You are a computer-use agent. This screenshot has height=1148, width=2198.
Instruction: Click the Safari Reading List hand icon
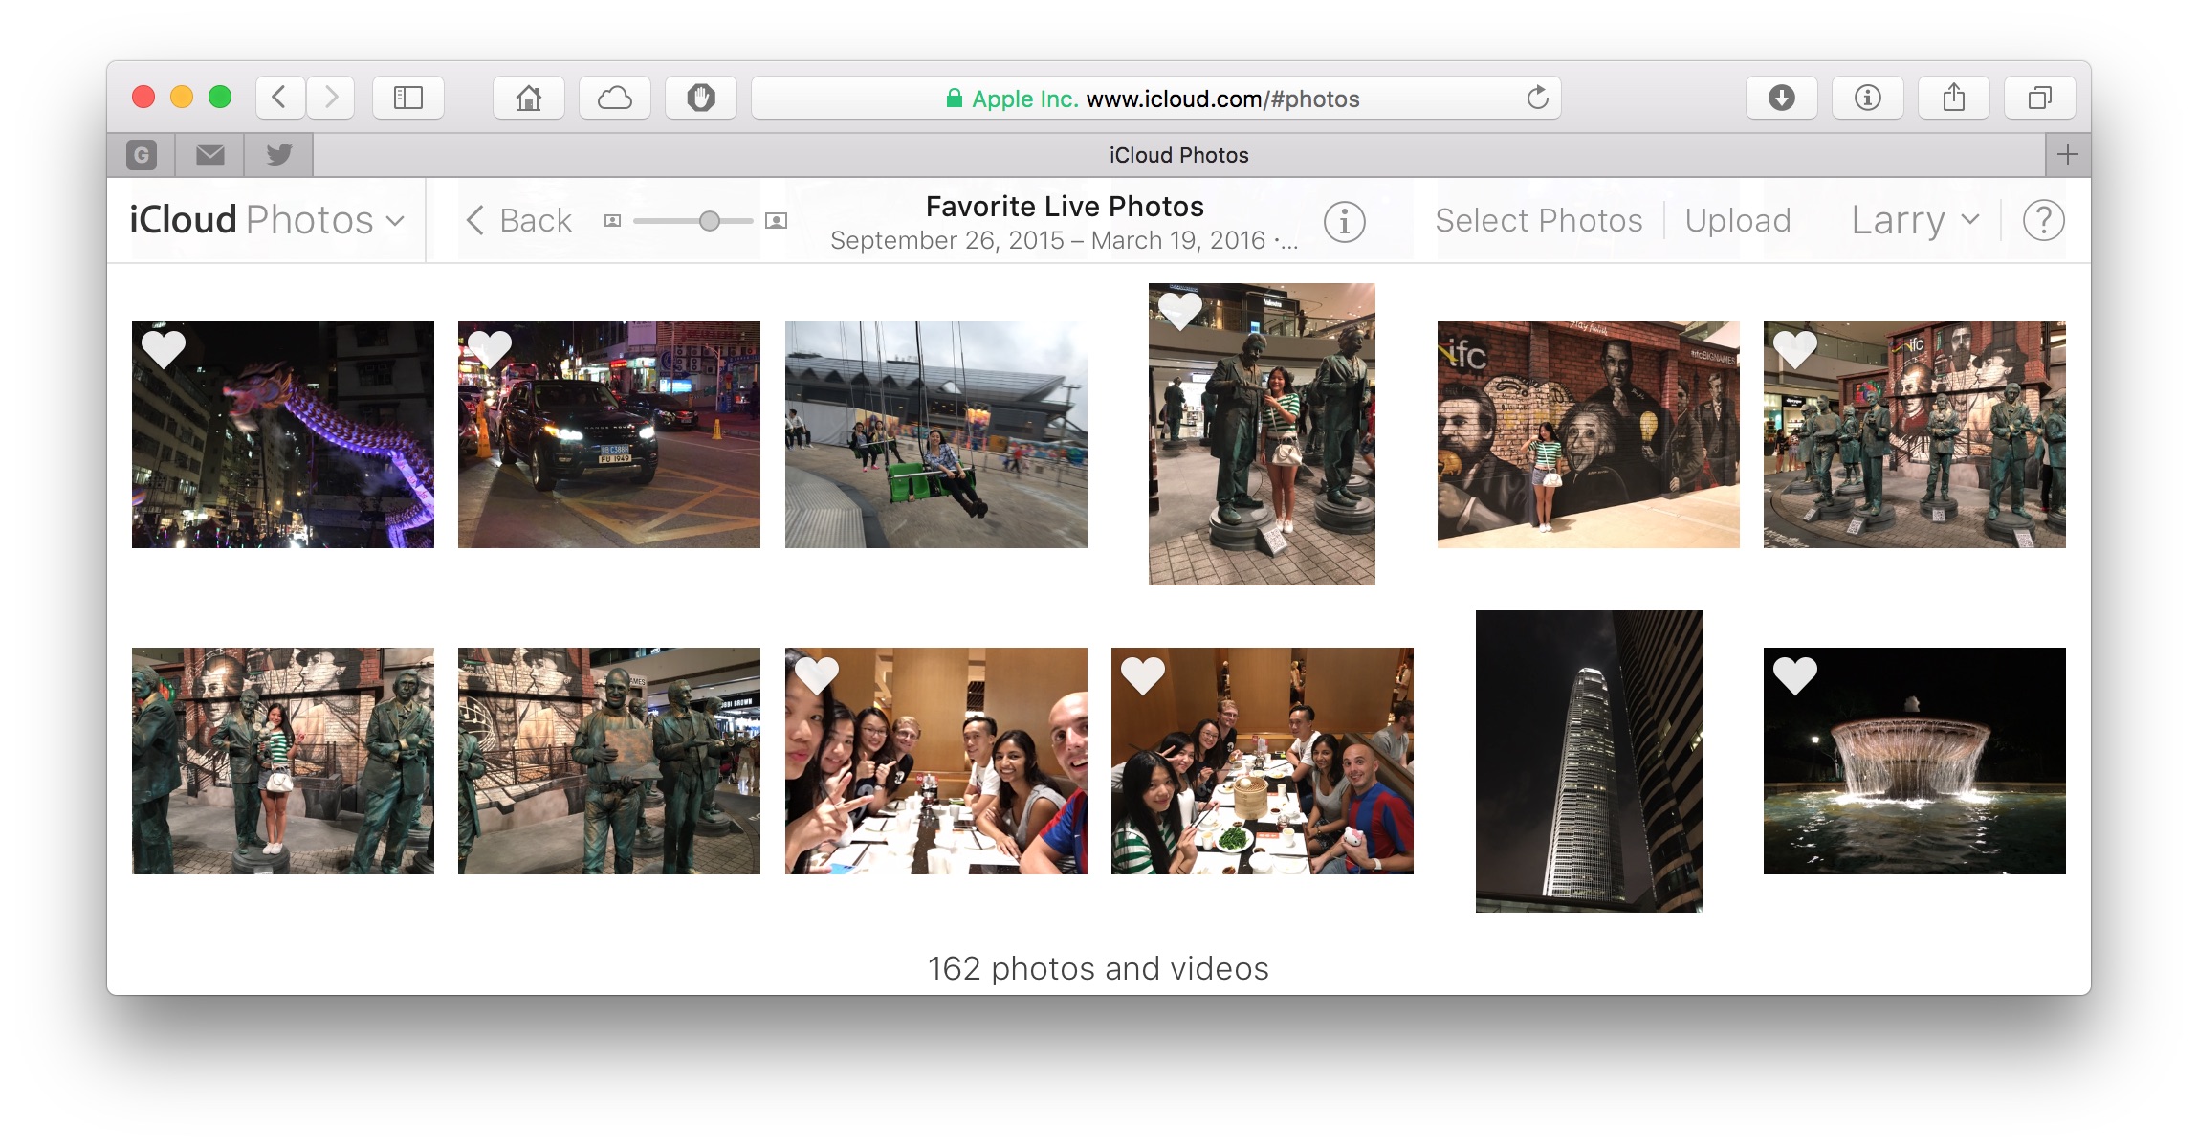(x=701, y=97)
